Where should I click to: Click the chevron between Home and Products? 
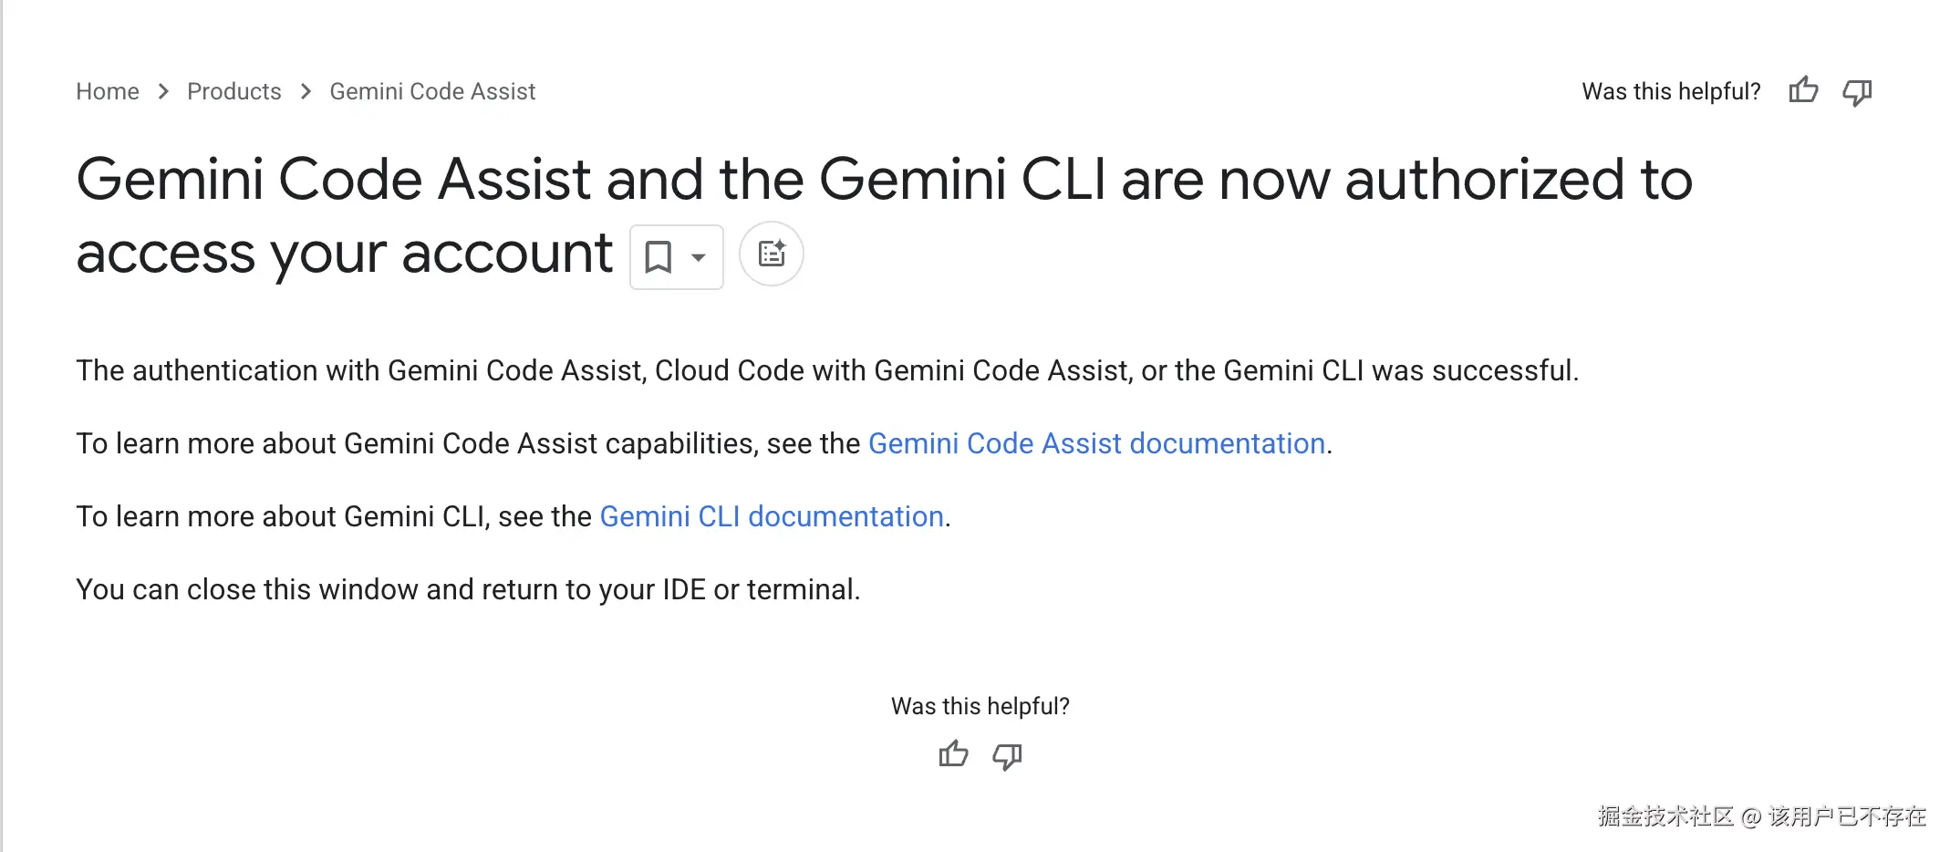(x=164, y=91)
